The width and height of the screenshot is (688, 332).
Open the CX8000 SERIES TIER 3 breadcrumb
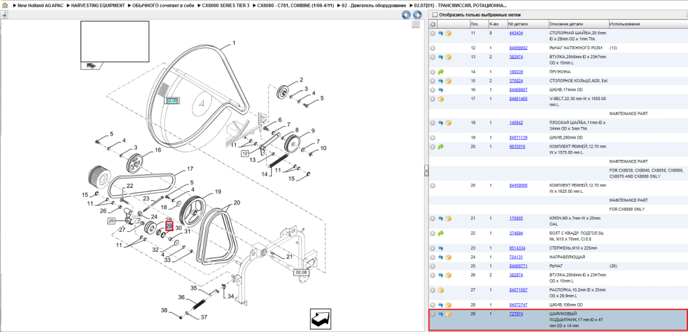click(226, 5)
